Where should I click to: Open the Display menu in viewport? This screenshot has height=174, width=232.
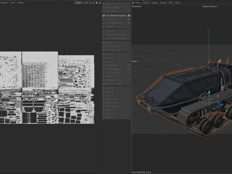click(x=155, y=3)
